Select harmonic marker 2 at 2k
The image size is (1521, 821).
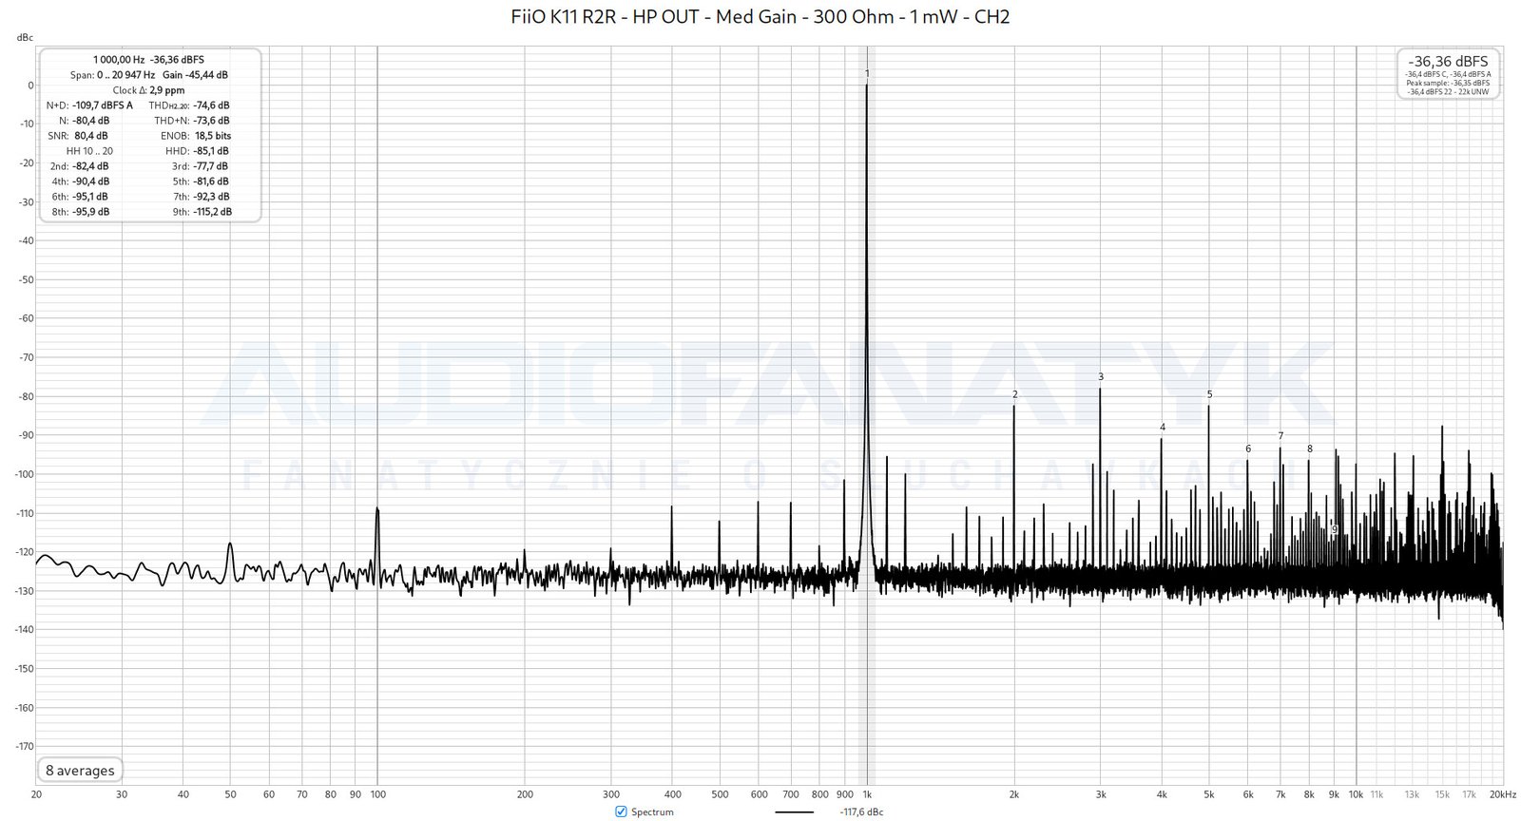click(1014, 394)
